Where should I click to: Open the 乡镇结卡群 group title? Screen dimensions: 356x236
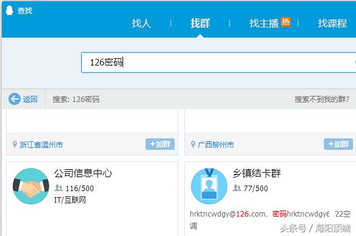tap(257, 174)
